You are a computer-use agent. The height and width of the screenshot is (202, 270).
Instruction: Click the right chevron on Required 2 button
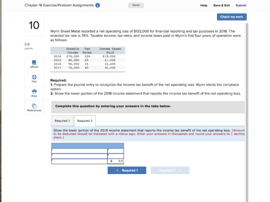180,170
